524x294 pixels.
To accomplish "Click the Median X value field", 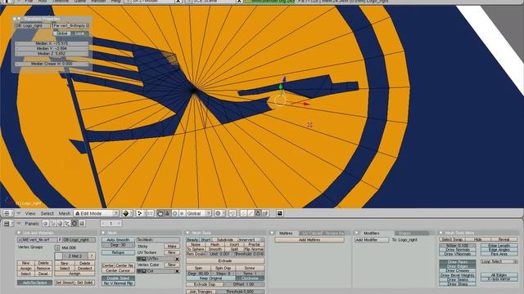I will tap(52, 43).
